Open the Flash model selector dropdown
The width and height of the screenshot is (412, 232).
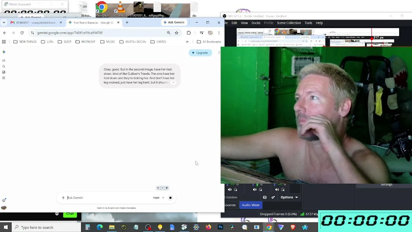(159, 198)
